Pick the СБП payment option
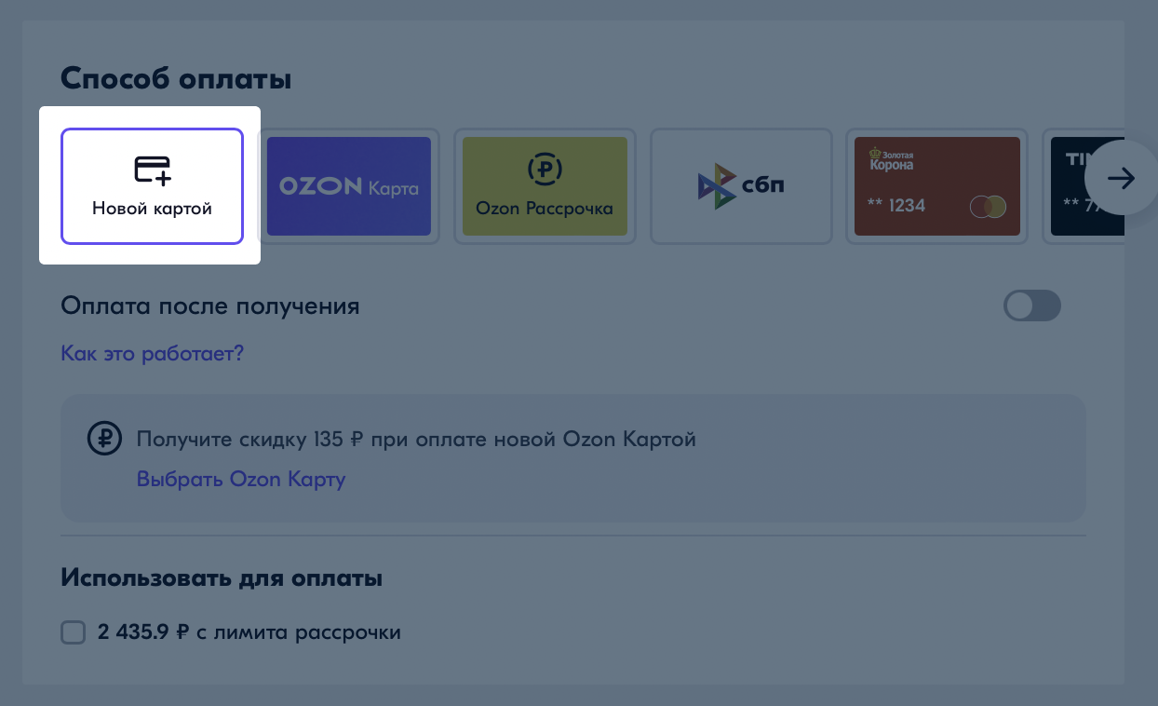 (741, 186)
